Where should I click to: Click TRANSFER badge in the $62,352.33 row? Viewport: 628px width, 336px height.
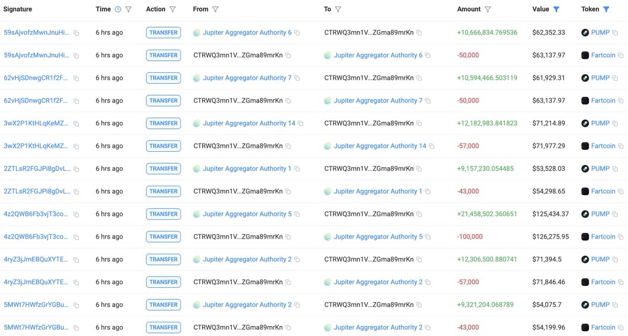(163, 32)
